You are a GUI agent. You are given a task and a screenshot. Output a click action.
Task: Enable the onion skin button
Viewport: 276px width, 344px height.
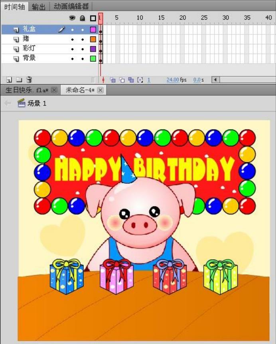tap(113, 80)
